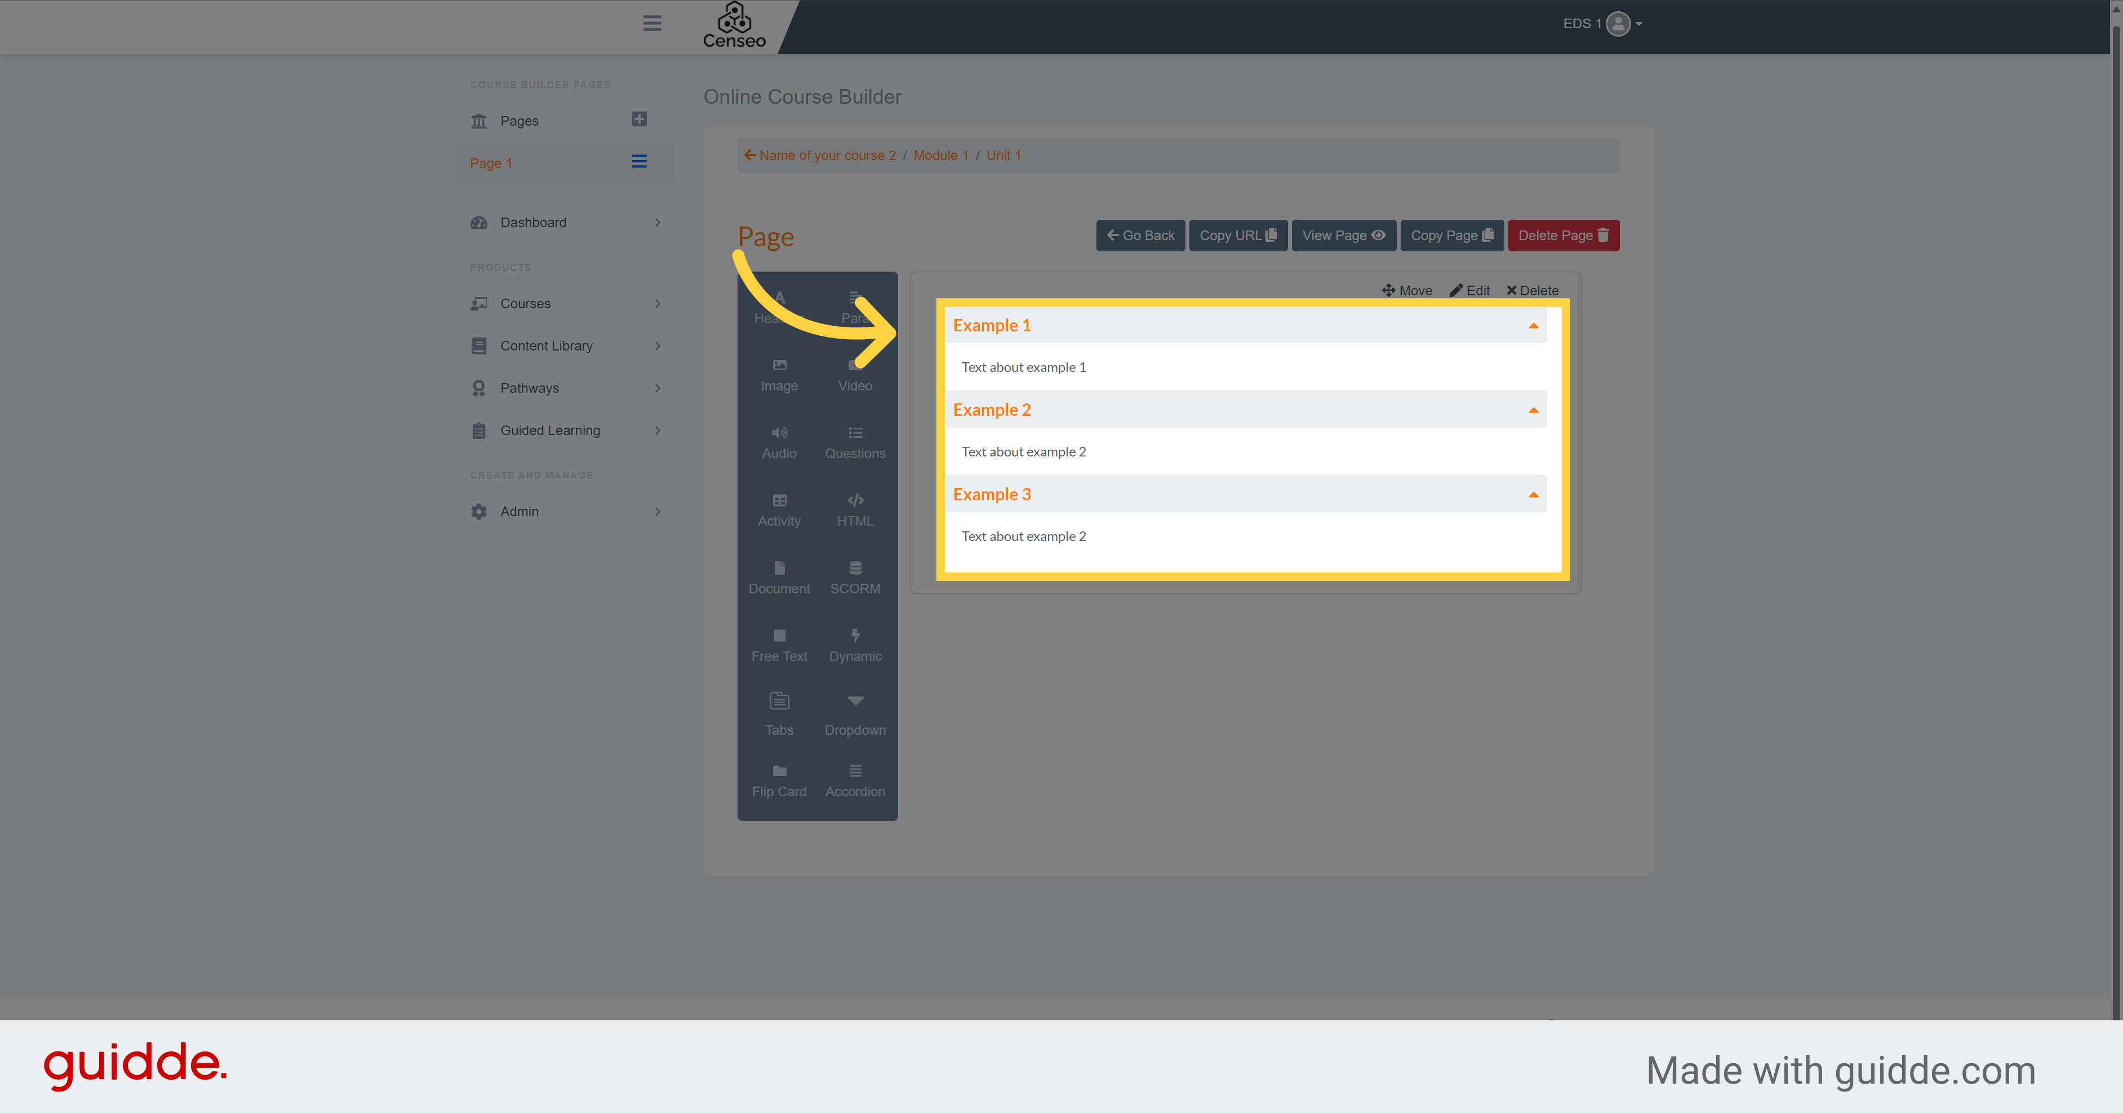Viewport: 2123px width, 1114px height.
Task: Click the Guided Learning clipboard icon
Action: pos(479,430)
